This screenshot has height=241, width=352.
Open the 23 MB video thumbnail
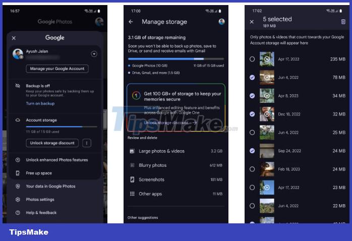pos(267,188)
